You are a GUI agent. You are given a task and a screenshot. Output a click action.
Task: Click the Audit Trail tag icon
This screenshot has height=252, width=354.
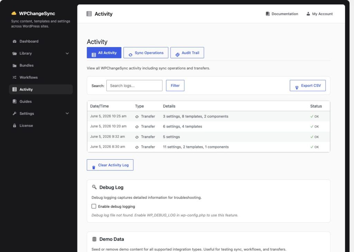coord(177,55)
